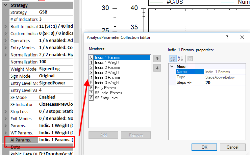250x155 pixels.
Task: Click the move-down arrow button
Action: tap(157, 68)
